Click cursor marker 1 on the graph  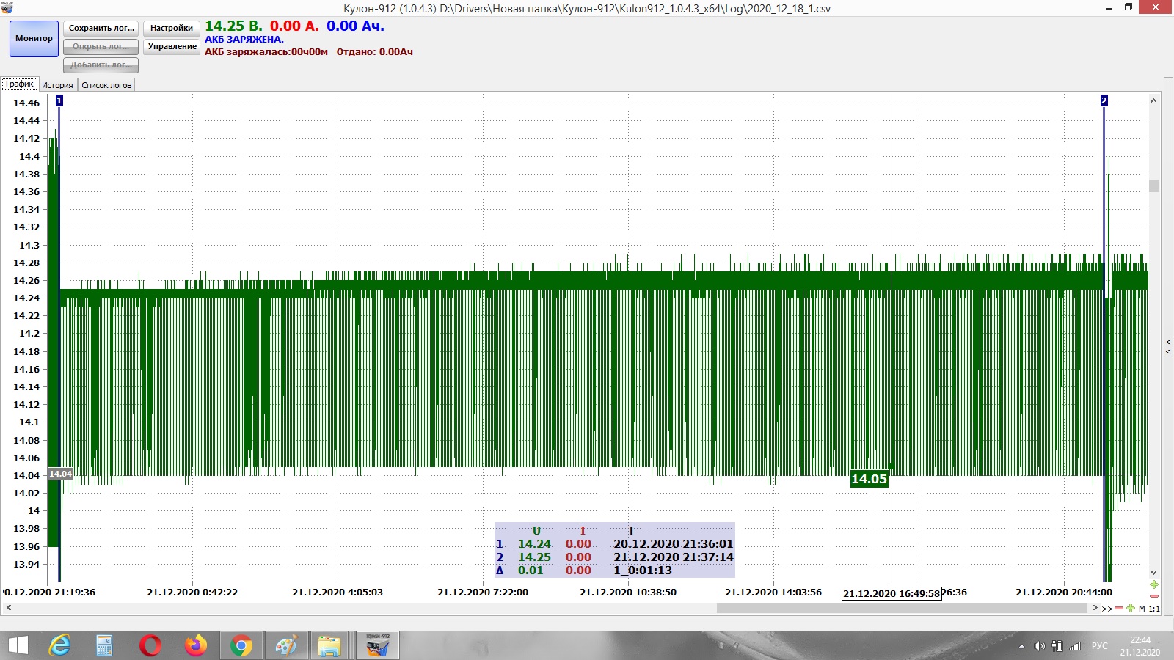(59, 100)
